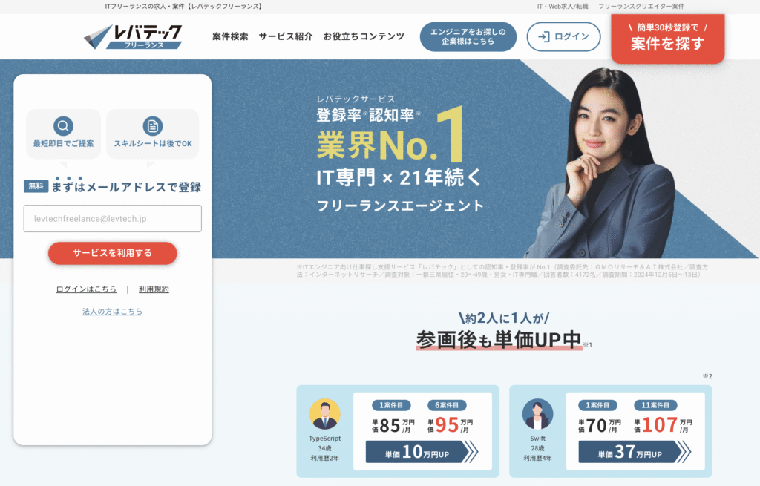Open the お役立ちコンテンツ menu
This screenshot has width=760, height=486.
[364, 36]
